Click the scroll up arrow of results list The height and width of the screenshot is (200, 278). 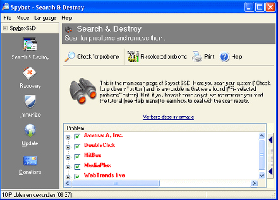(262, 136)
